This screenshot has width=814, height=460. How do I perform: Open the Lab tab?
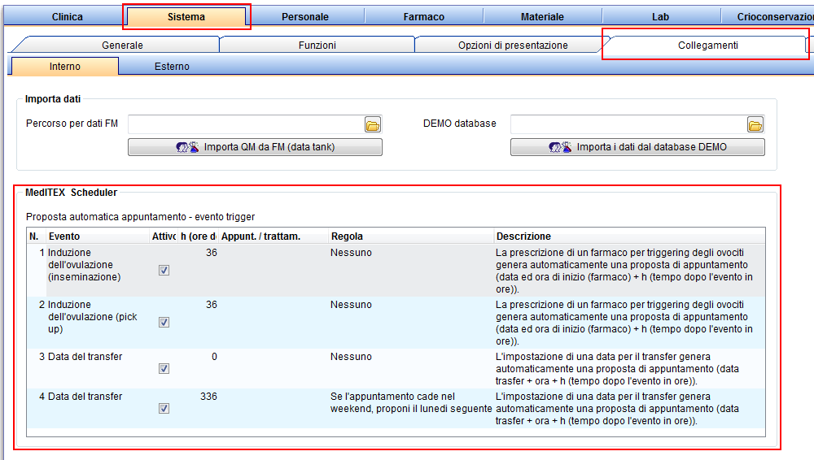pyautogui.click(x=660, y=16)
